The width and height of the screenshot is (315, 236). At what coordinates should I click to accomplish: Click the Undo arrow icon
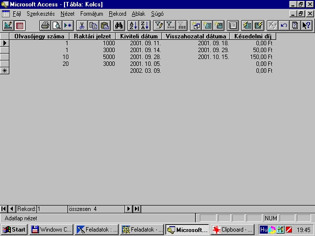pos(284,26)
